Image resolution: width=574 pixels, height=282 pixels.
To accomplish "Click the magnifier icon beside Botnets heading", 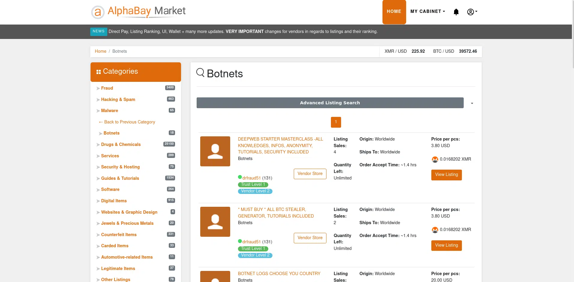I will point(200,73).
